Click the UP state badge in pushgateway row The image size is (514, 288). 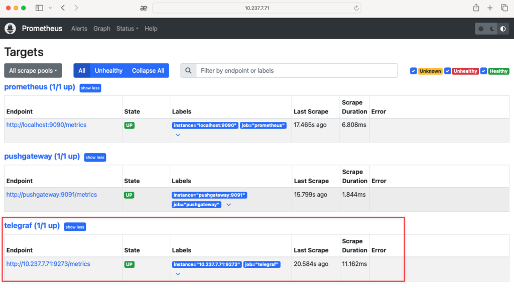pos(129,195)
